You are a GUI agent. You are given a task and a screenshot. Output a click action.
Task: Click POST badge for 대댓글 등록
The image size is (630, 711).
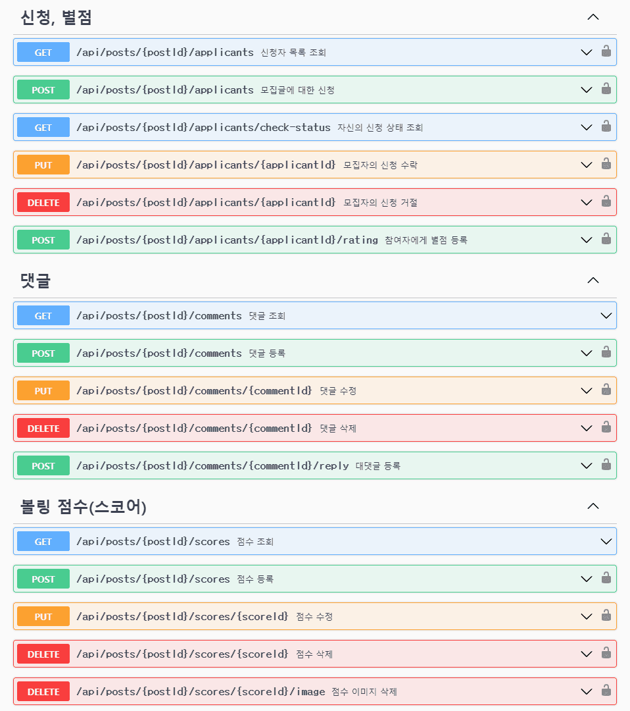coord(43,466)
